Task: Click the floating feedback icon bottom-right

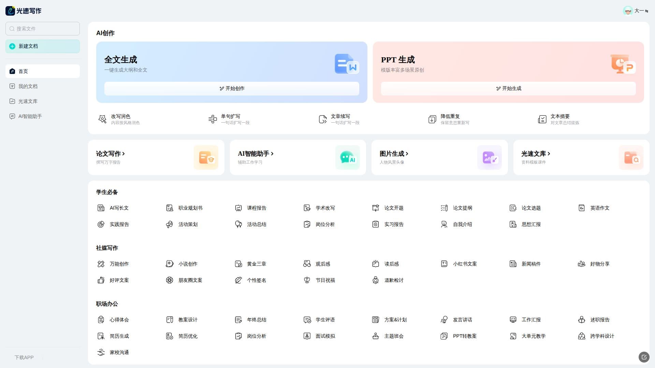Action: point(644,357)
